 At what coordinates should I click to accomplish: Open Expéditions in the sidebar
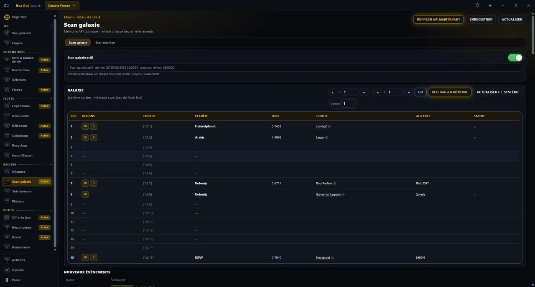click(28, 106)
